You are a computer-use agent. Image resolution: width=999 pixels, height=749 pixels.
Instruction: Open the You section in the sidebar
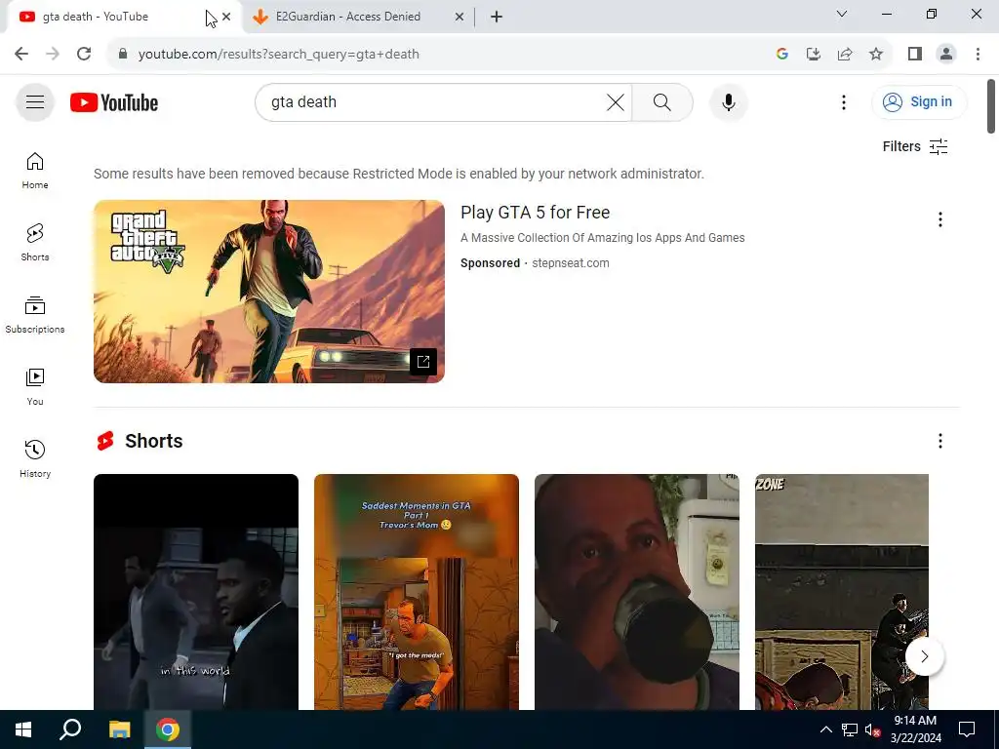pyautogui.click(x=35, y=386)
